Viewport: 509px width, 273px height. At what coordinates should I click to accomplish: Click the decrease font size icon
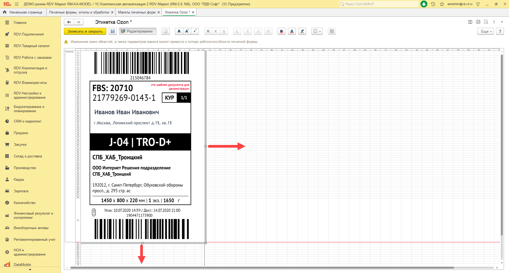point(195,31)
